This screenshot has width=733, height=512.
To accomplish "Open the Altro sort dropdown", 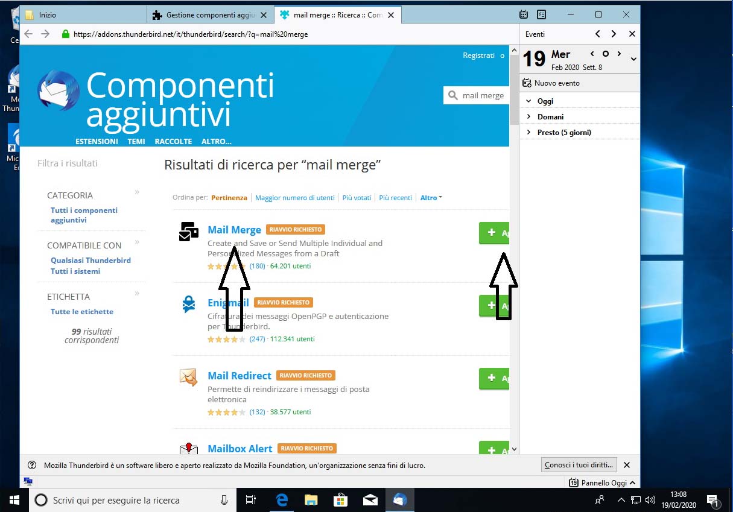I will (431, 198).
